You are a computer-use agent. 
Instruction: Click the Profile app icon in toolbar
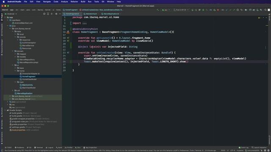(211, 10)
